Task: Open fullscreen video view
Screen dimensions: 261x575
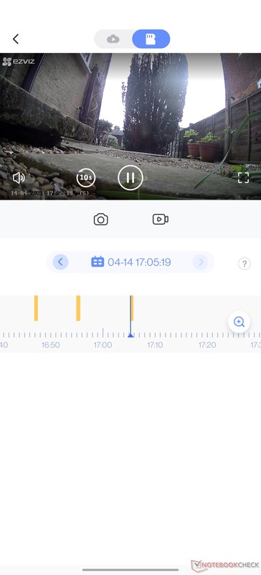Action: pos(243,178)
